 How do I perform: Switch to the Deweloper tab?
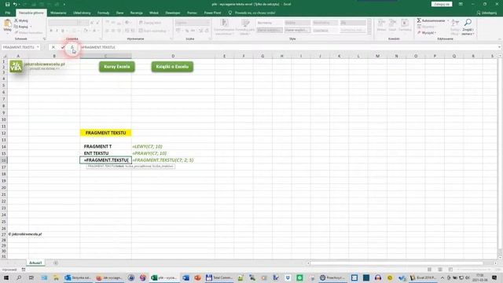click(x=173, y=13)
